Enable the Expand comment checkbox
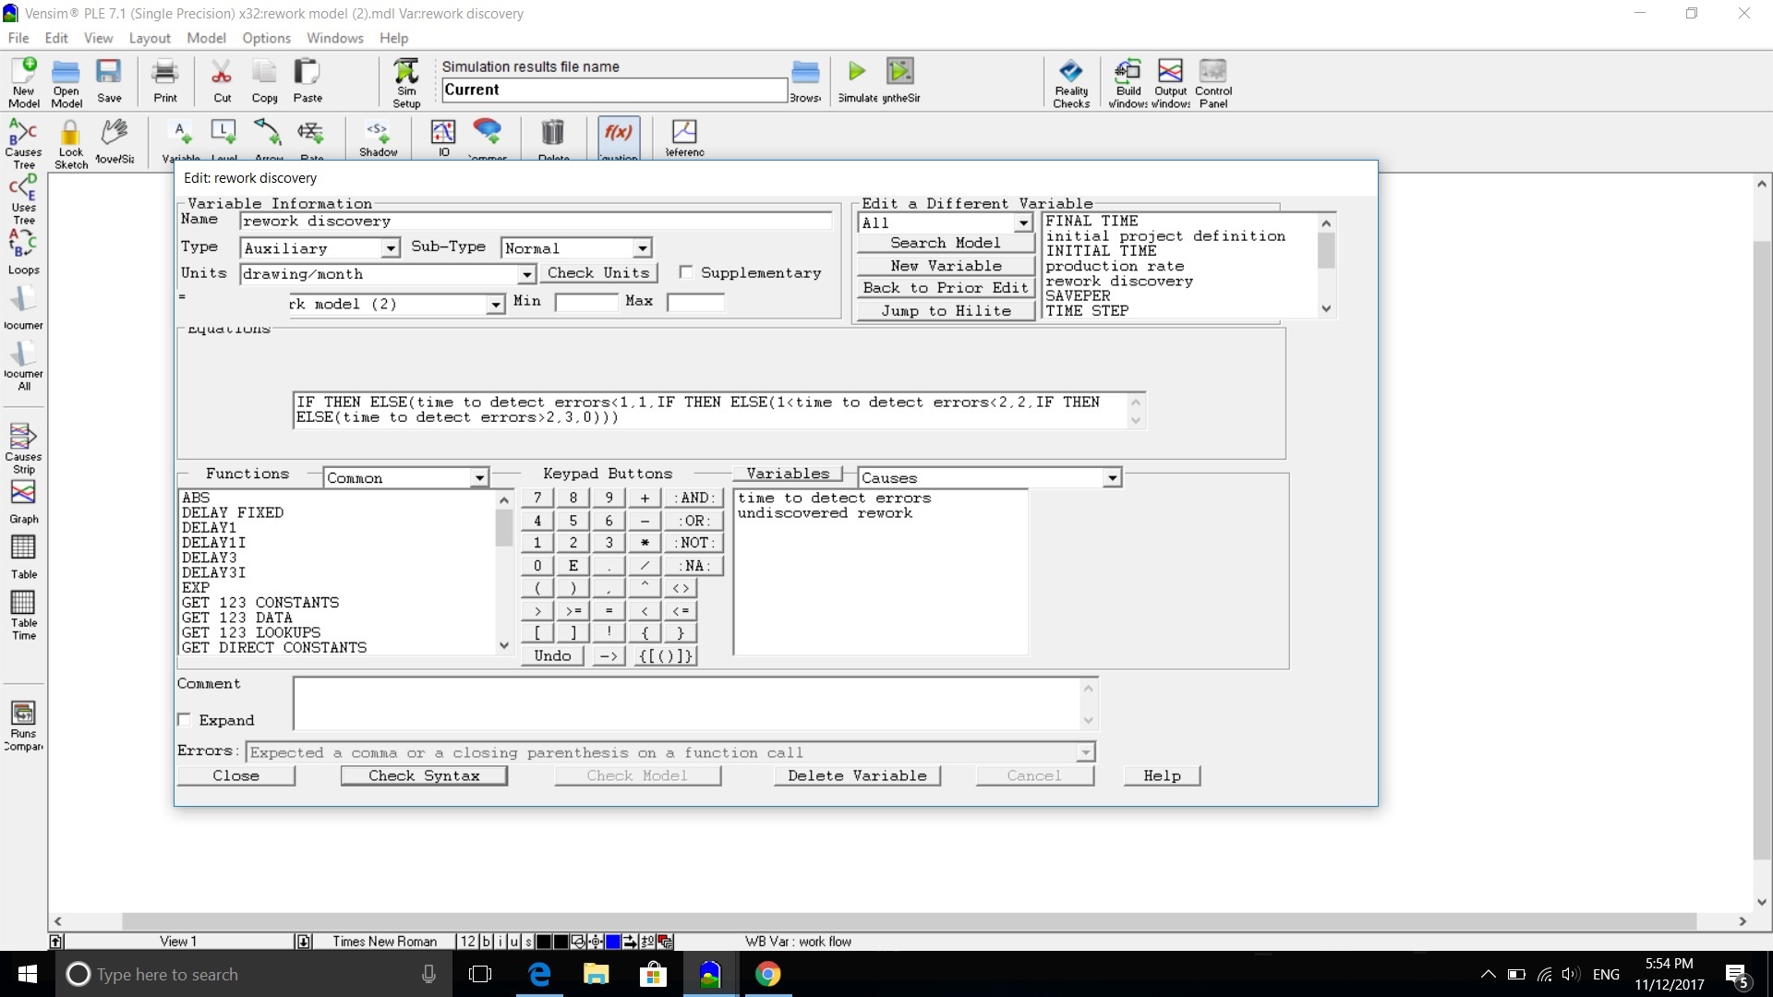 (x=185, y=720)
